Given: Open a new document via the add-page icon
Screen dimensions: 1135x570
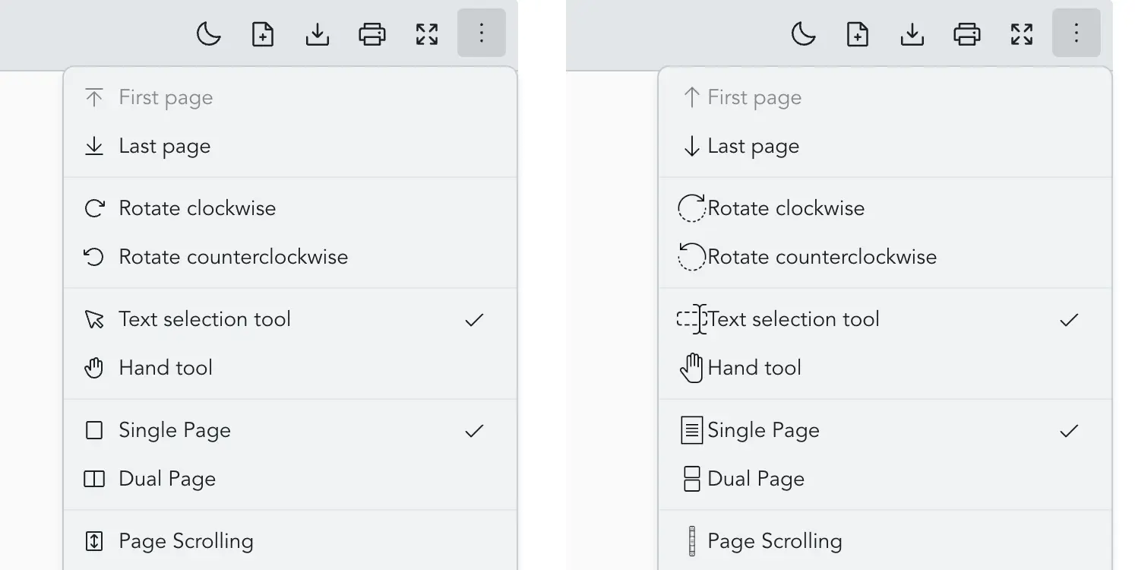Looking at the screenshot, I should tap(263, 34).
